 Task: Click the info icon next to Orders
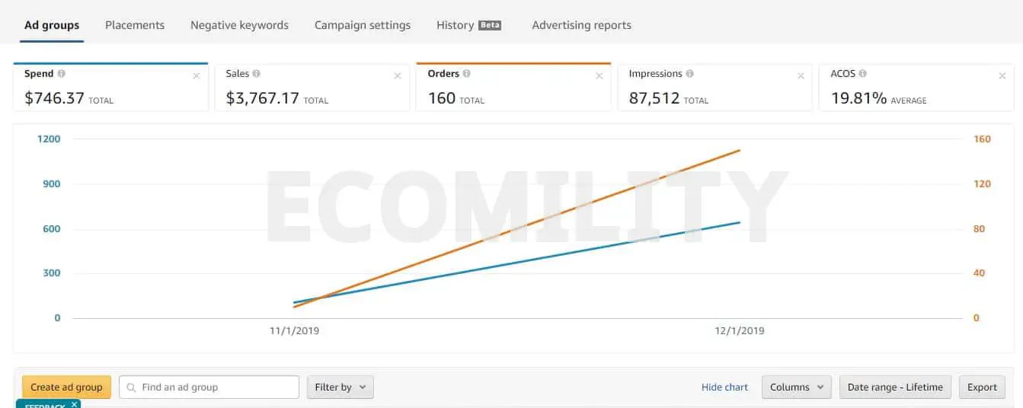click(466, 74)
